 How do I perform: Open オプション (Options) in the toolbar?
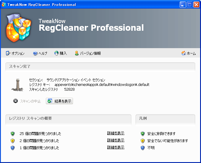[x=15, y=53]
